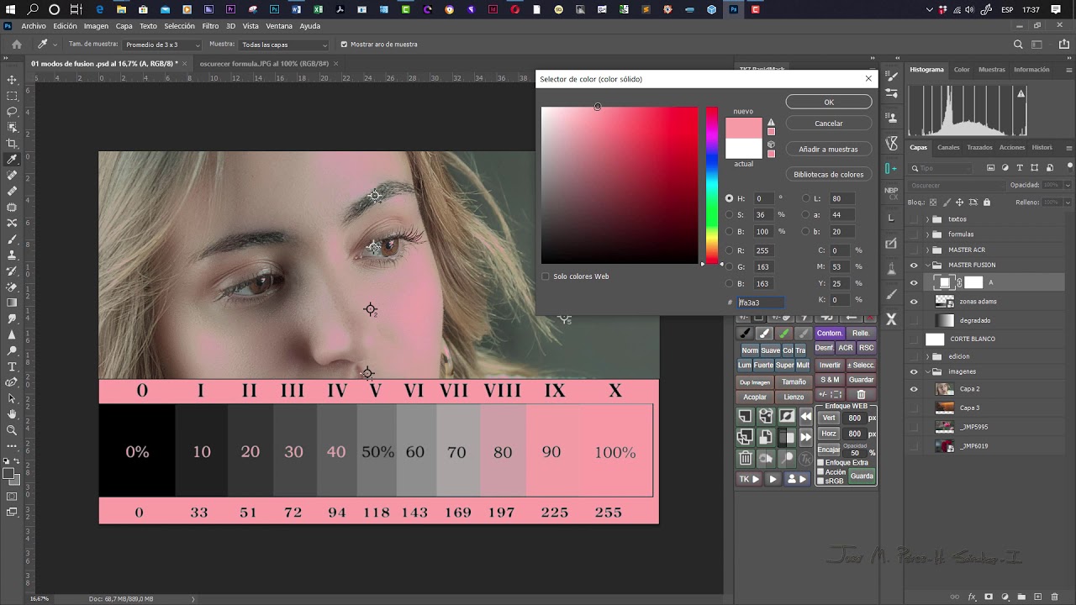Image resolution: width=1076 pixels, height=605 pixels.
Task: Hide the MASTER FUSION group
Action: [x=914, y=266]
